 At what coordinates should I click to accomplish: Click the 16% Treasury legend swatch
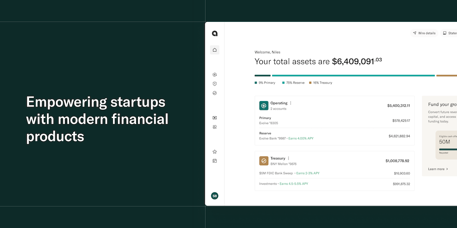tap(310, 83)
